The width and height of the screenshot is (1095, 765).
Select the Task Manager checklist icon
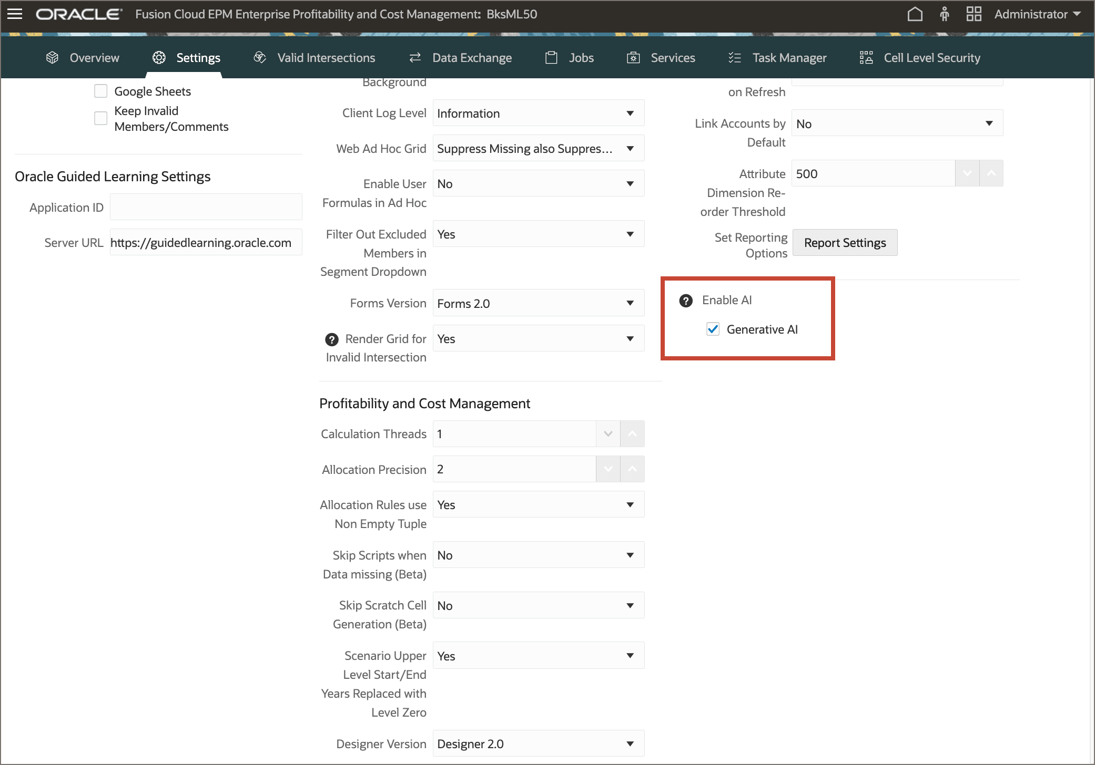(x=735, y=57)
